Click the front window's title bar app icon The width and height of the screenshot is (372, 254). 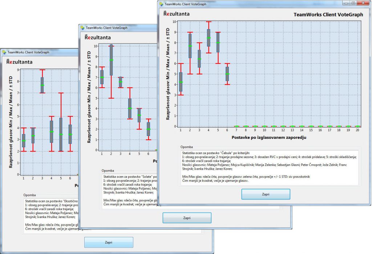161,4
